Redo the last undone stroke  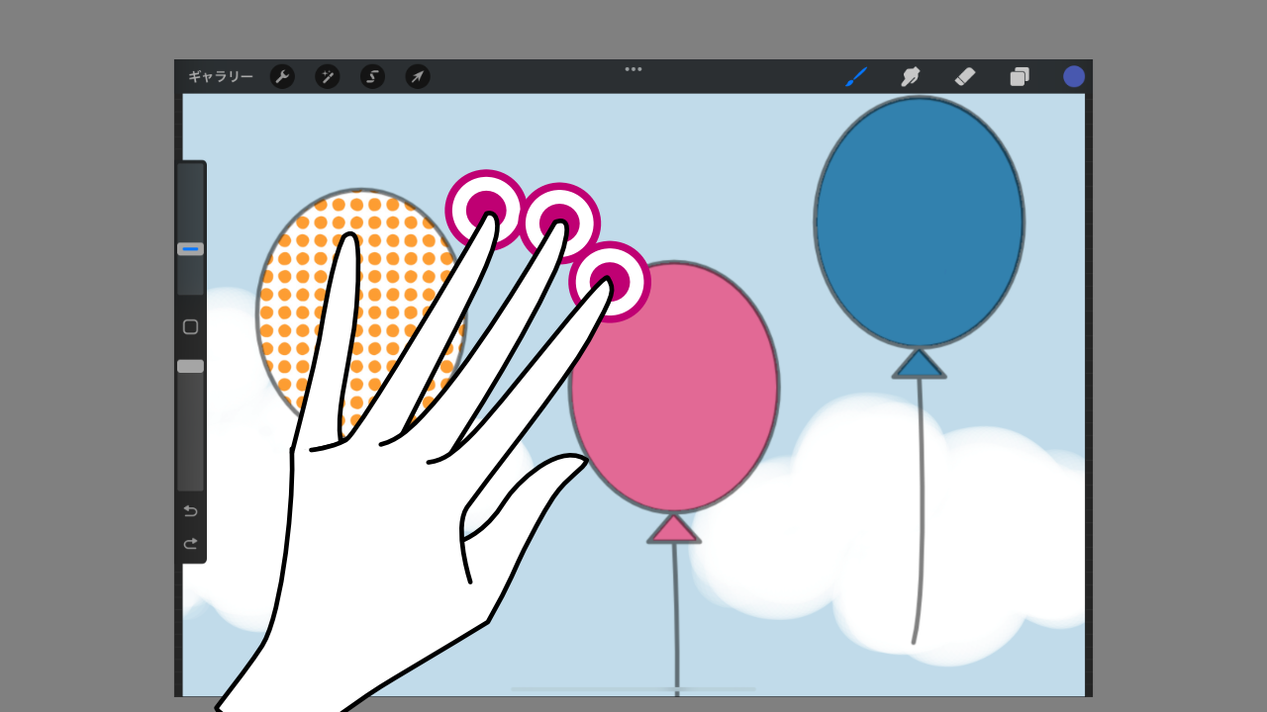(191, 543)
